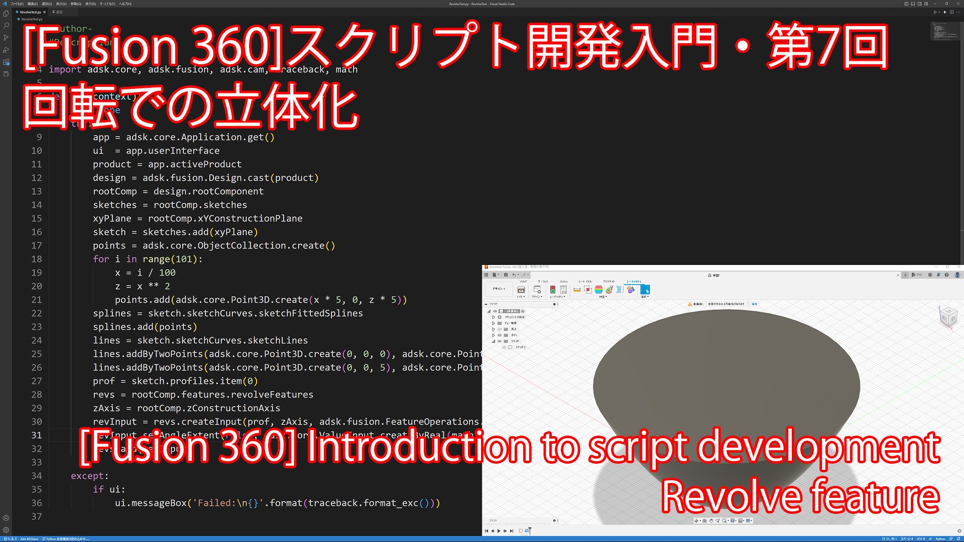The image size is (964, 542).
Task: Click the traffic light utility icon
Action: 552,290
